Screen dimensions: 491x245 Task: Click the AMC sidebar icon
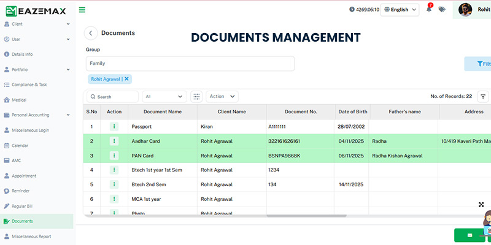pos(7,160)
